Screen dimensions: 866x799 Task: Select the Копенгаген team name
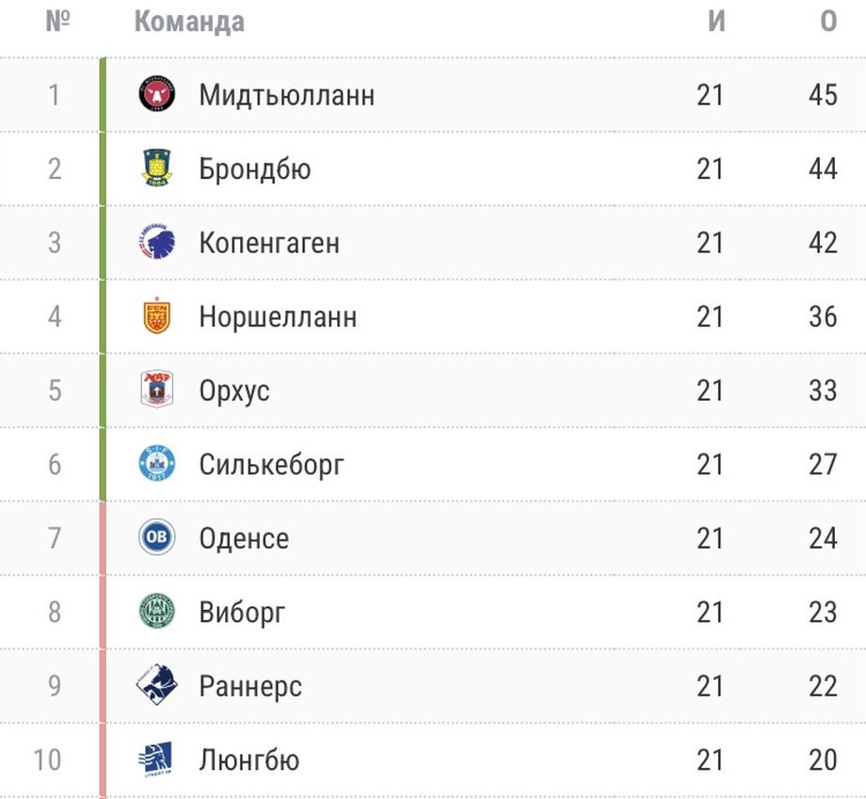[269, 243]
